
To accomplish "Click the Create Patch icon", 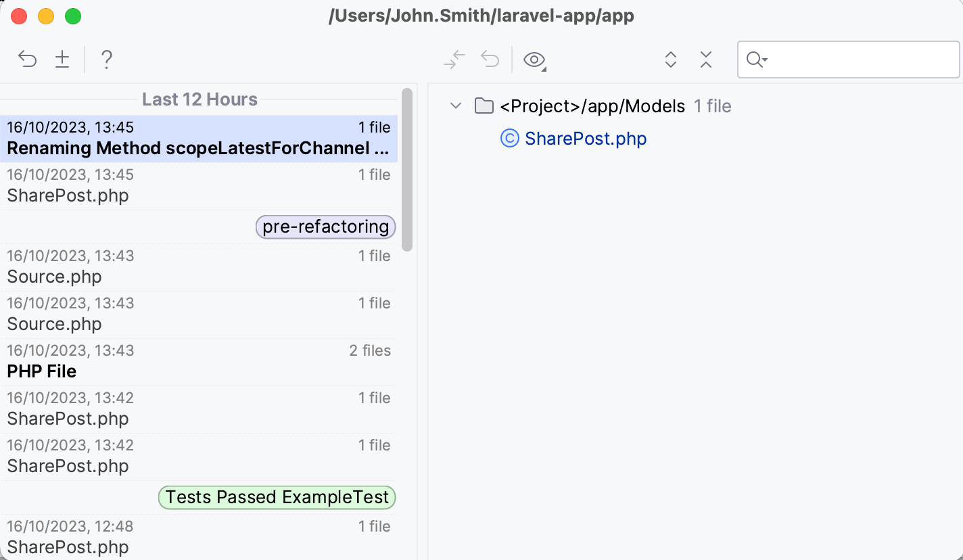I will click(62, 60).
